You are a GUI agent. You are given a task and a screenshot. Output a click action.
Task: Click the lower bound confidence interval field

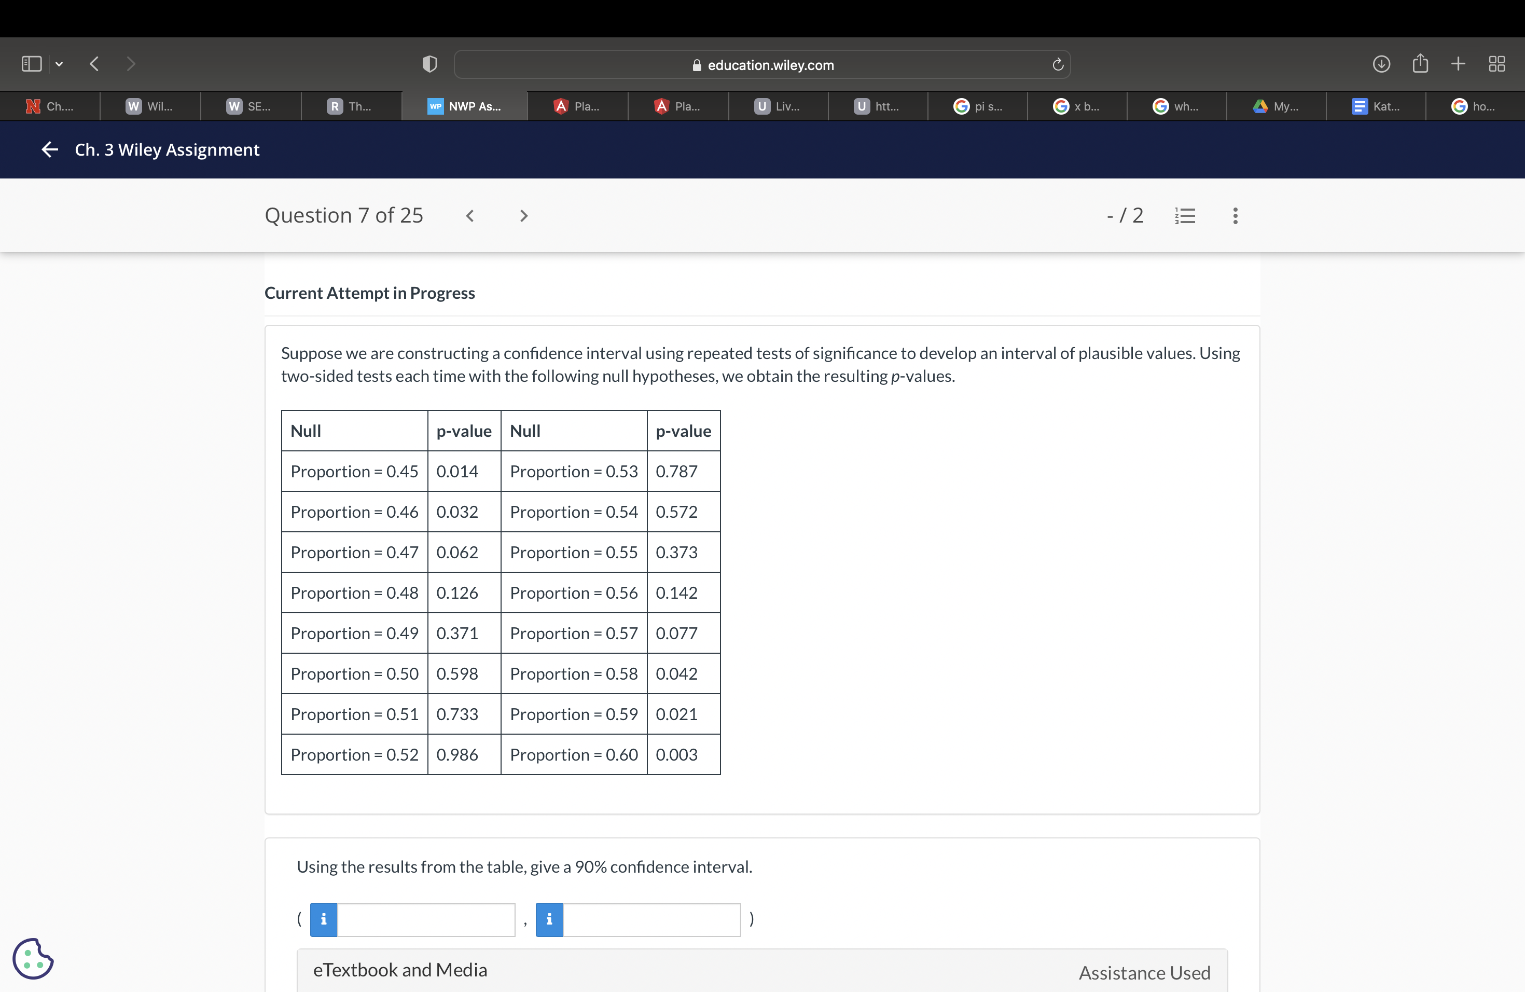tap(426, 919)
